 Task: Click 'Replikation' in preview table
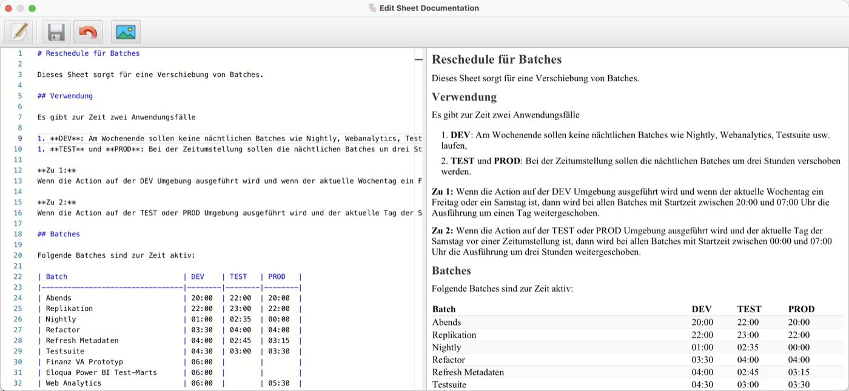click(454, 335)
